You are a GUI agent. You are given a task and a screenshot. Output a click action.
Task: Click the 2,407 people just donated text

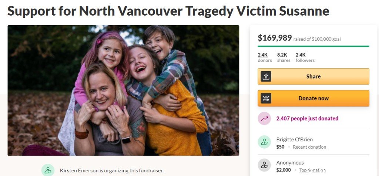(x=307, y=118)
